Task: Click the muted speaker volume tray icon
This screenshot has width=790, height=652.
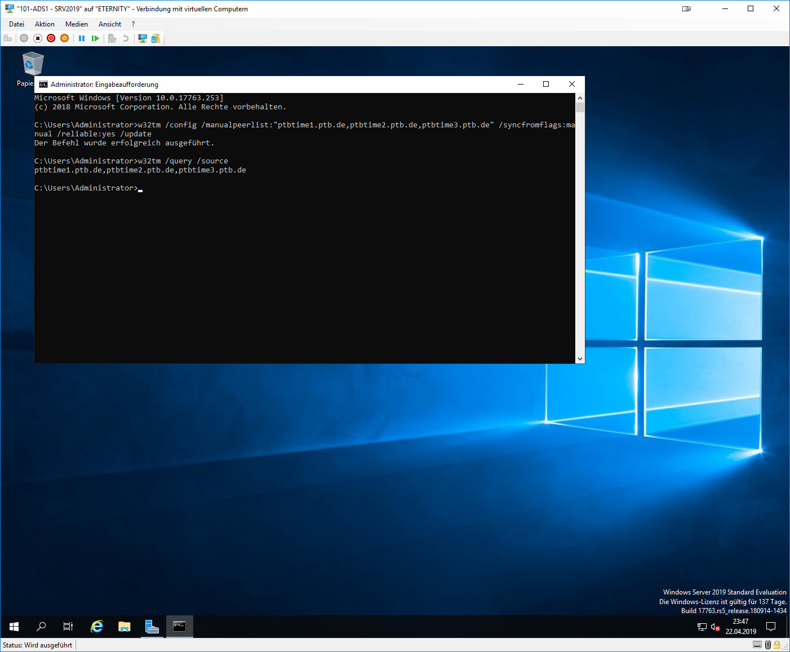Action: 715,627
